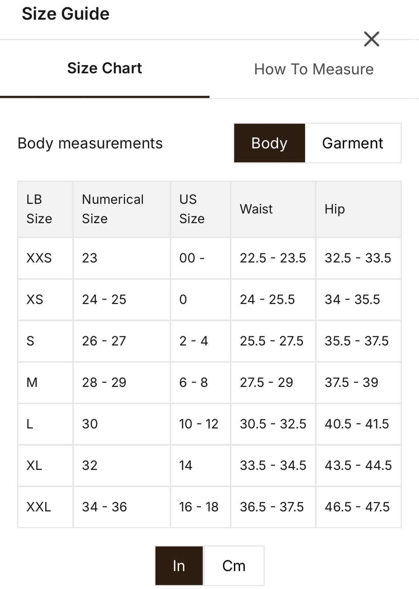The height and width of the screenshot is (589, 419).
Task: Switch to Garment measurements
Action: click(353, 143)
